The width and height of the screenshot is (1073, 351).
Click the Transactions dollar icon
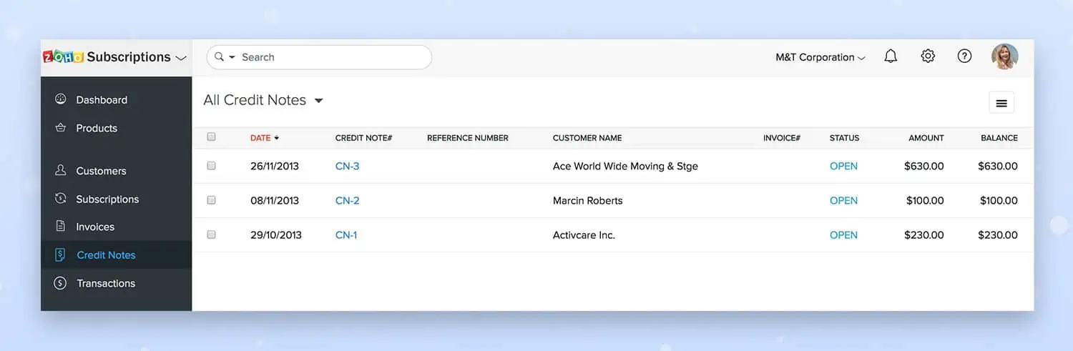(x=60, y=283)
